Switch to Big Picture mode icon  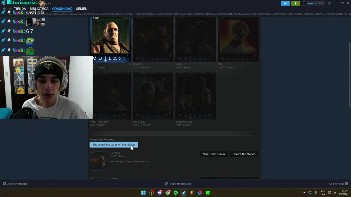(329, 3)
